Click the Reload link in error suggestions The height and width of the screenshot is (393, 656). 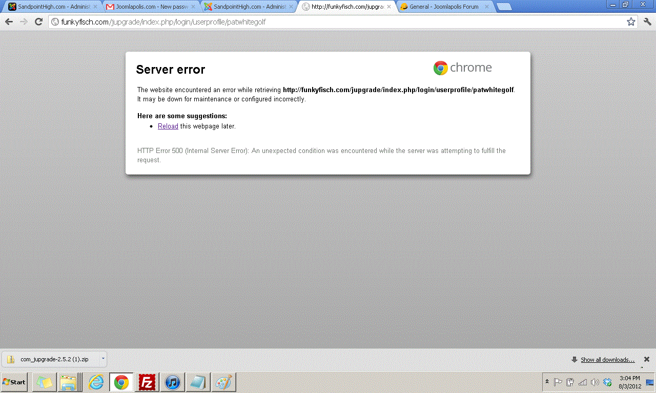pyautogui.click(x=168, y=126)
